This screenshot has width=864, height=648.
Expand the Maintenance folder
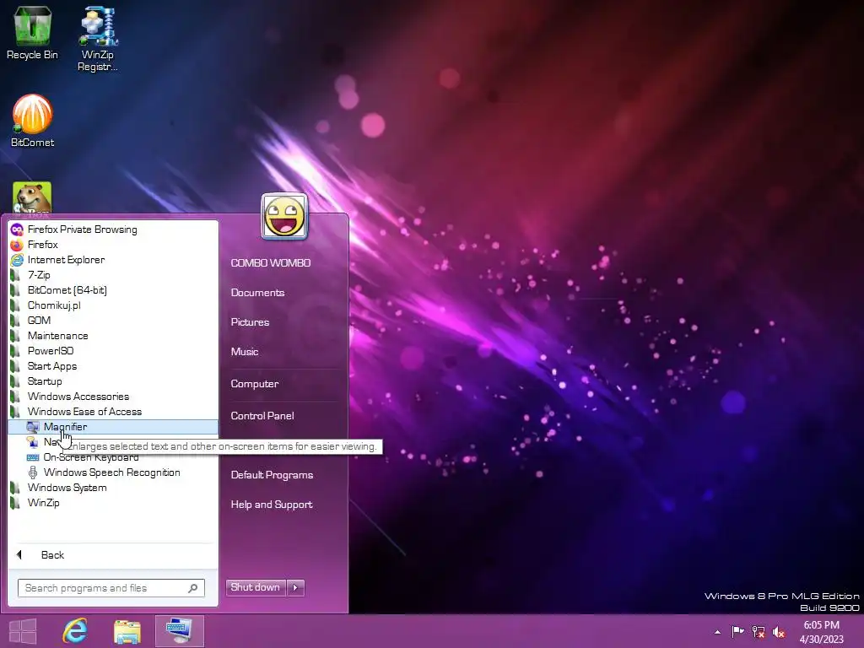pyautogui.click(x=114, y=336)
